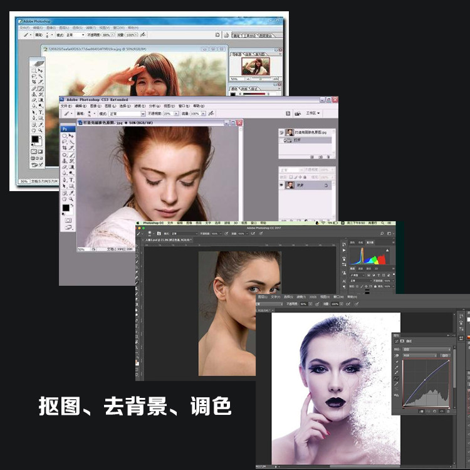Select the 打开 history step in CS3
Screen dimensions: 470x470
(305, 140)
